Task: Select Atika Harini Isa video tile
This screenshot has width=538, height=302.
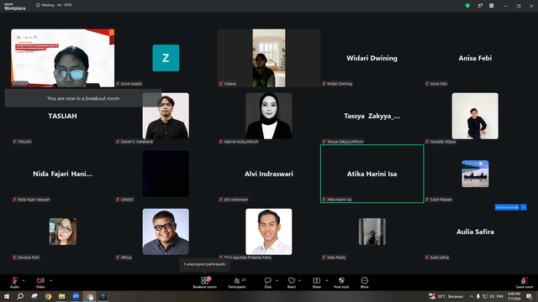Action: point(372,174)
